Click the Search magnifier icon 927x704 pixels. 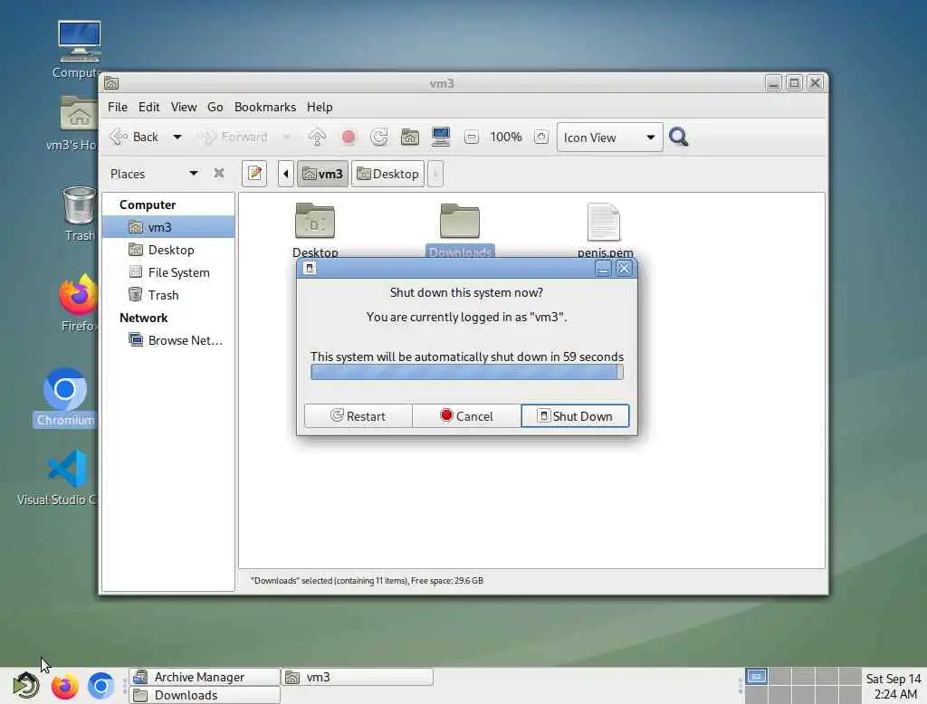(x=679, y=138)
